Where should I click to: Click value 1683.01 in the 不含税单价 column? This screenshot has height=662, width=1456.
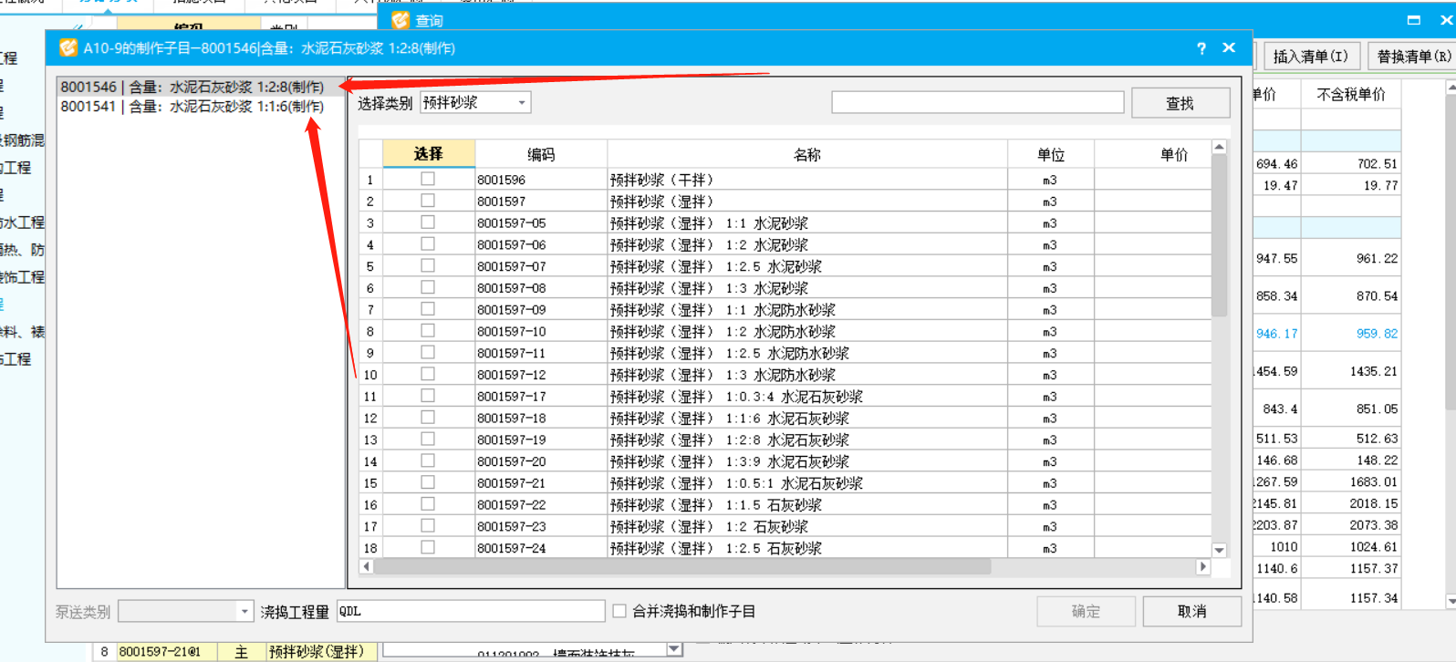click(1374, 481)
